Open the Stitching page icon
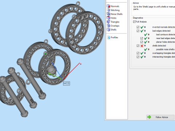The width and height of the screenshot is (175, 131). (x=108, y=10)
